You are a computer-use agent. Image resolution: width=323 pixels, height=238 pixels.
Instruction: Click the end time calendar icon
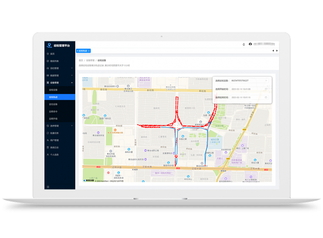(x=266, y=97)
